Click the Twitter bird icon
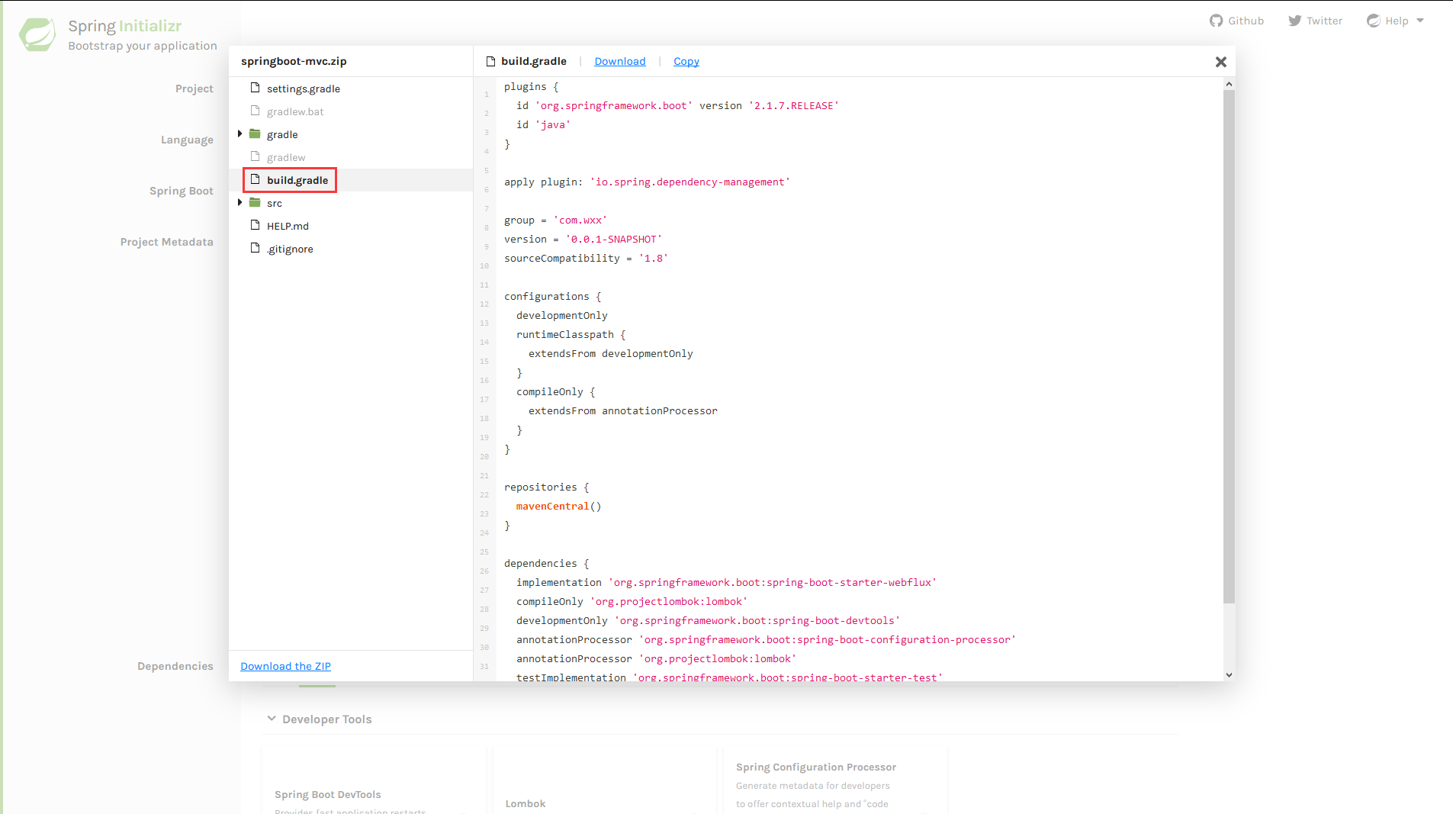This screenshot has width=1453, height=814. pos(1294,21)
